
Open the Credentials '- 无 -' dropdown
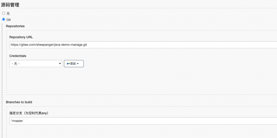pyautogui.click(x=36, y=64)
